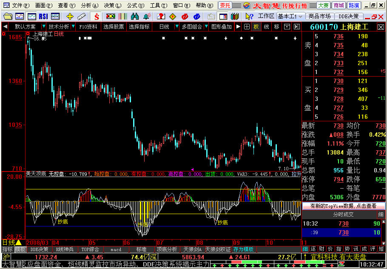The height and width of the screenshot is (269, 387).
Task: Select the ruler measurement tool
Action: pos(81,17)
